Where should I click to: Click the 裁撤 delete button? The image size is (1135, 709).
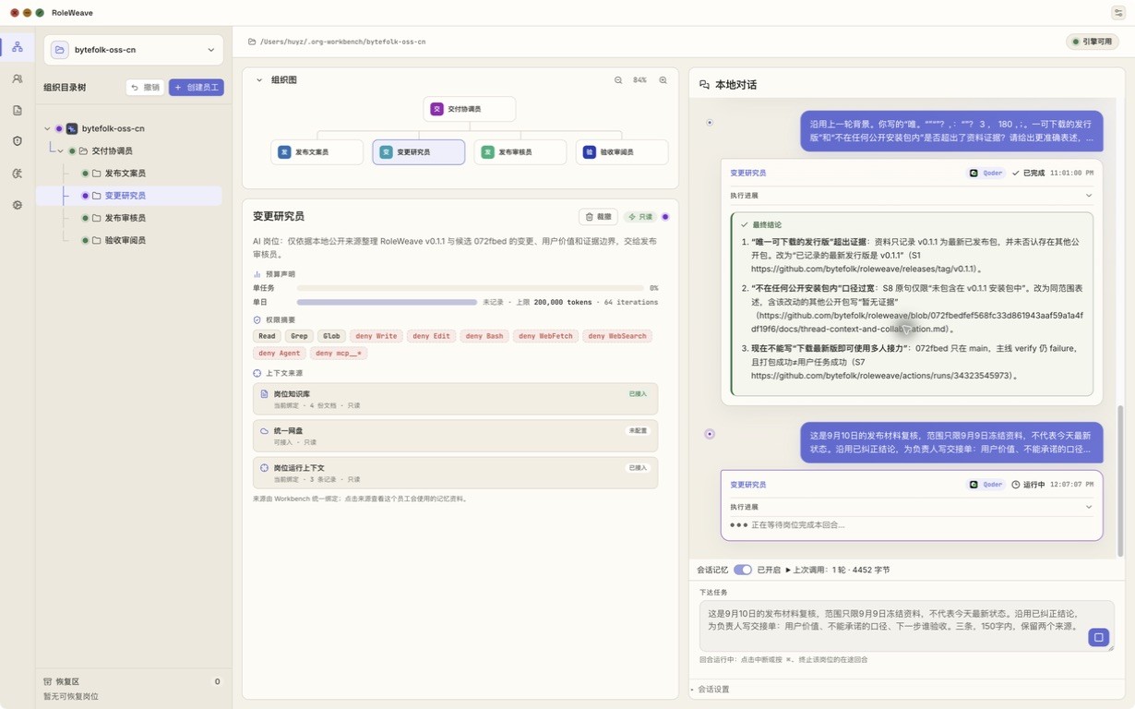(x=598, y=217)
